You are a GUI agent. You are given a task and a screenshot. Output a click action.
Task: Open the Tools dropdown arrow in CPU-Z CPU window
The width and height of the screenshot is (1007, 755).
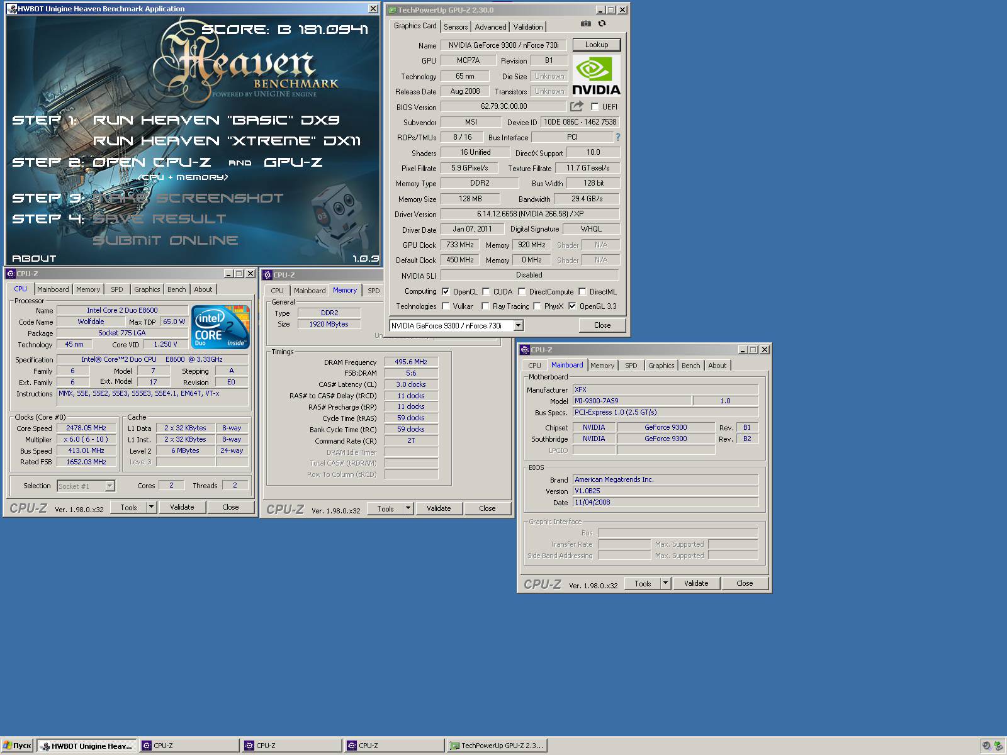tap(151, 507)
